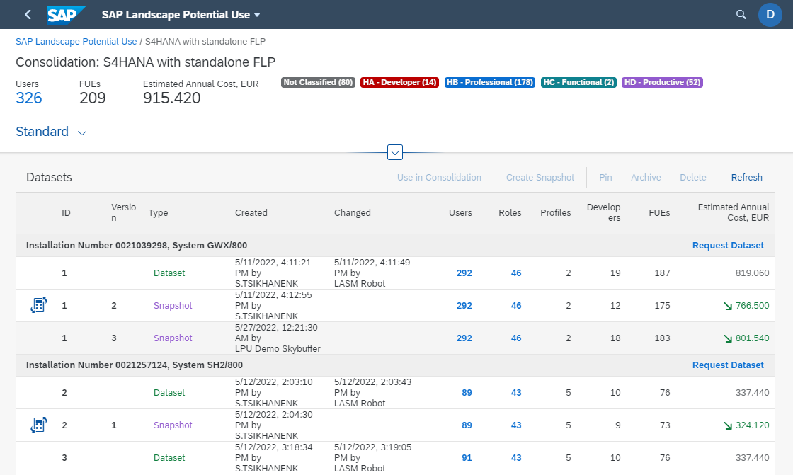The image size is (793, 475).
Task: Go back using the header back arrow
Action: pos(28,15)
